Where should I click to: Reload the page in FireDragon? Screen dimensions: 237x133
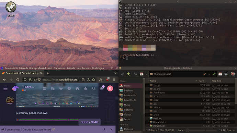[x=18, y=80]
